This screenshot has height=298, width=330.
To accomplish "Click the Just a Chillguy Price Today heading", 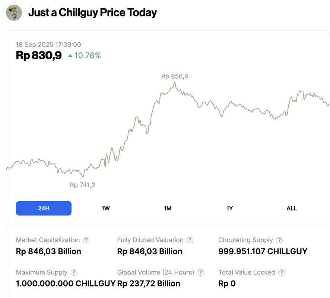I will (x=92, y=13).
